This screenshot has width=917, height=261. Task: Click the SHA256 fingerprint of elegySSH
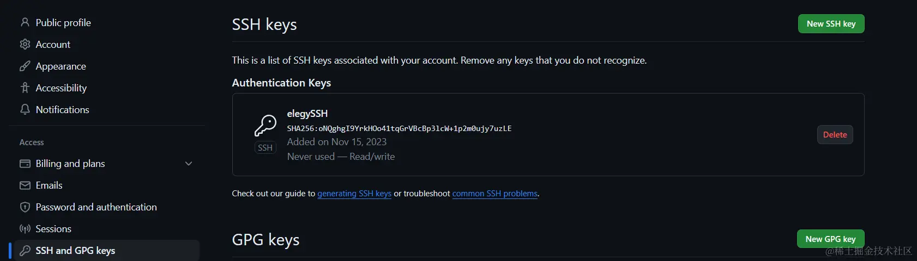(x=399, y=128)
